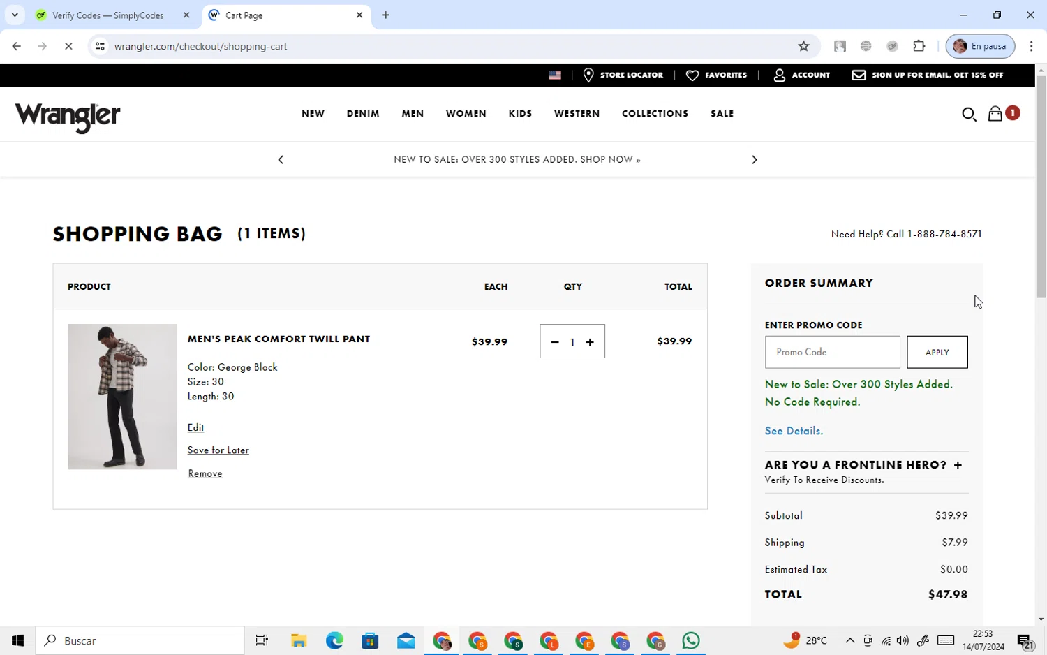This screenshot has width=1047, height=655.
Task: Open Mail app from taskbar
Action: [x=406, y=640]
